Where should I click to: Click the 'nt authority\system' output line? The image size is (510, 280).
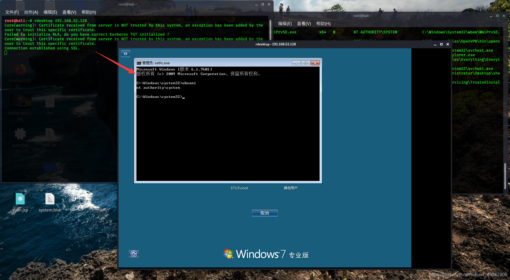158,88
